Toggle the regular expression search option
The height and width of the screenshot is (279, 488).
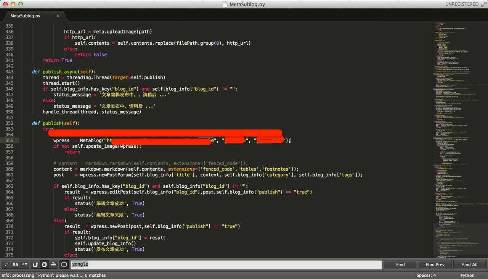[x=6, y=264]
